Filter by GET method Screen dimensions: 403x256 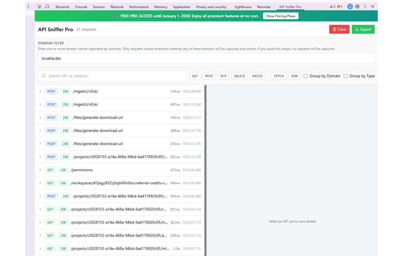click(x=195, y=76)
